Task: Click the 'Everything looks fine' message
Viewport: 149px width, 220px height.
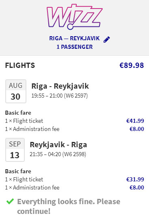Action: pos(69,206)
